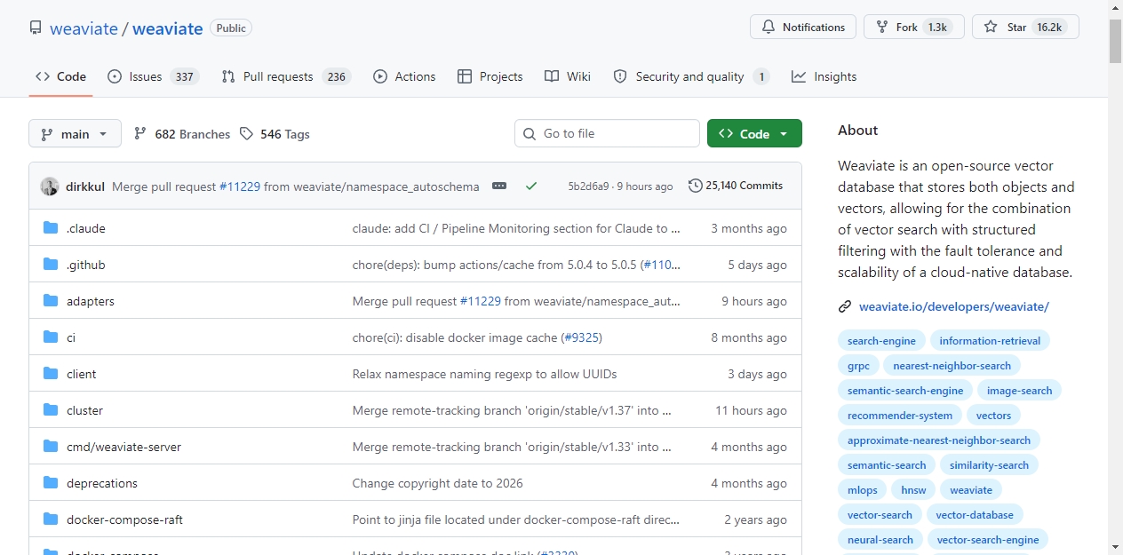The width and height of the screenshot is (1123, 555).
Task: Click the Go to file search field
Action: point(607,133)
